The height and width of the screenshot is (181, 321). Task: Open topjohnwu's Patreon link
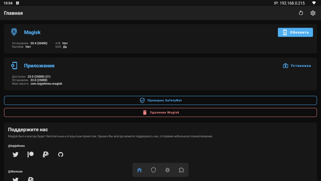(x=31, y=154)
